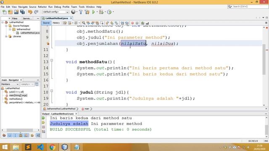This screenshot has height=151, width=269.
Task: Click the Re-run green arrows icon in Output
Action: tap(43, 118)
